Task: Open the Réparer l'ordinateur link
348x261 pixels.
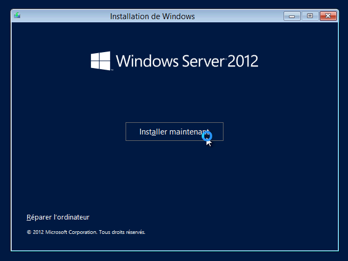Action: pyautogui.click(x=58, y=217)
